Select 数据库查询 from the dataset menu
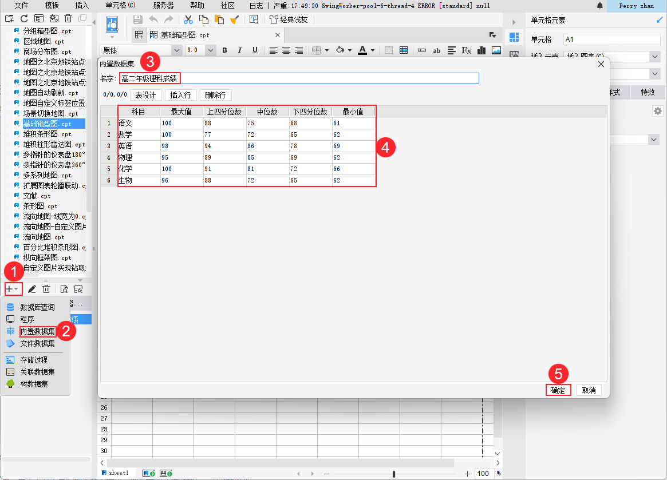Screen dimensions: 667x480 [x=37, y=307]
